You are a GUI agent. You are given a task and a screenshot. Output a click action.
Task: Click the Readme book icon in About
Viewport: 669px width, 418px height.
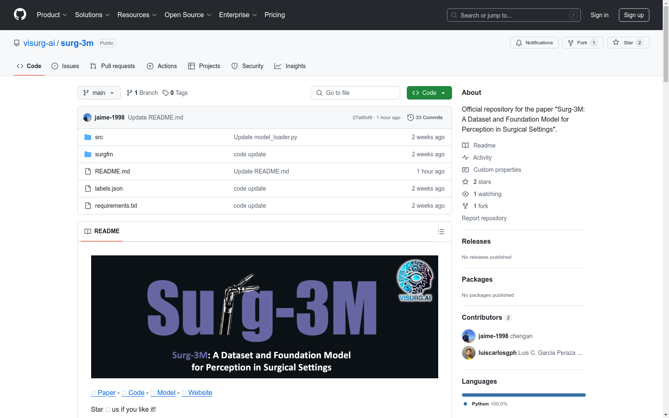tap(465, 145)
